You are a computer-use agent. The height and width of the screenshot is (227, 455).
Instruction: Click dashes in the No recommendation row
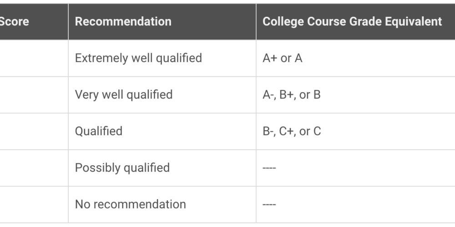[x=269, y=204]
